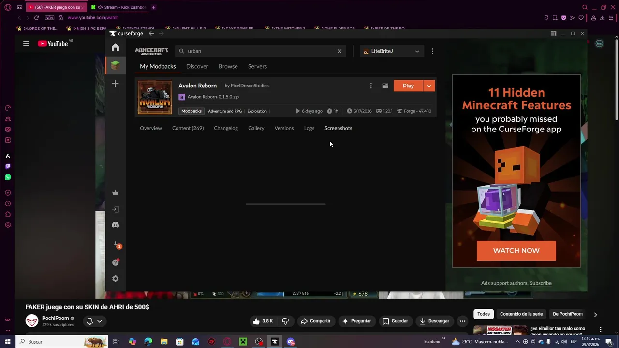Go back in the CurseForge app
The image size is (619, 348).
click(x=151, y=33)
